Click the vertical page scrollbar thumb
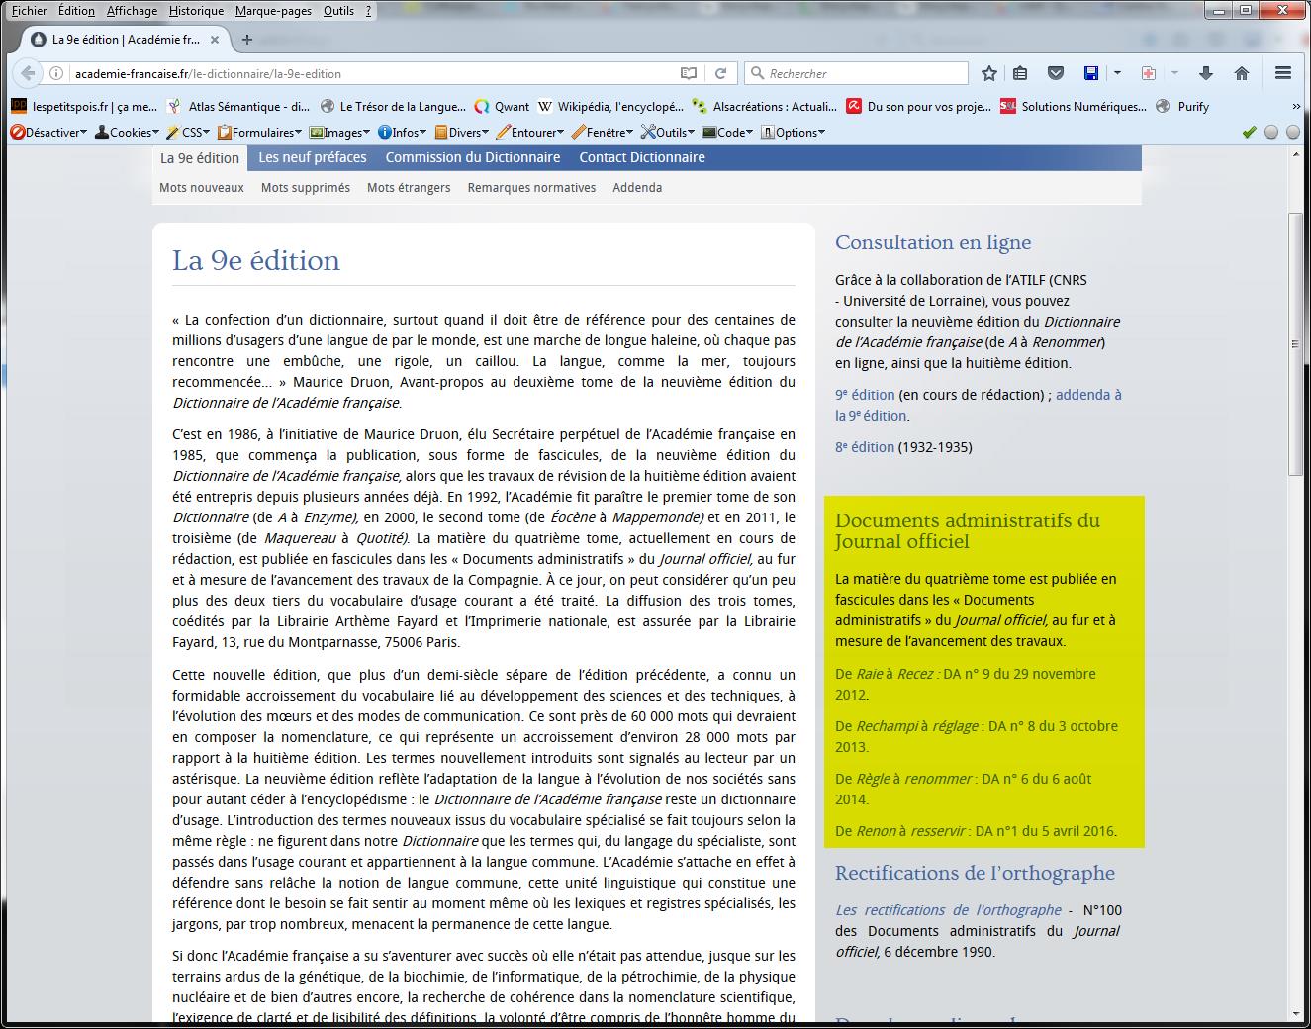 click(x=1296, y=342)
